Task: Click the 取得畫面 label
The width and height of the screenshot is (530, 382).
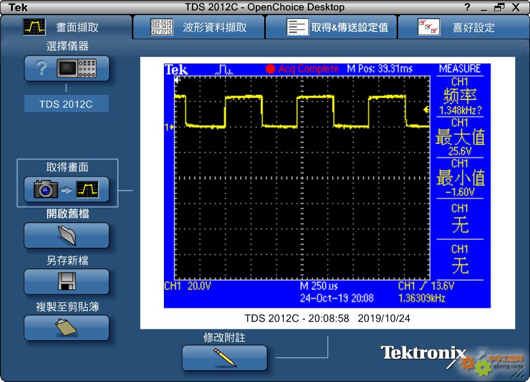Action: pos(67,167)
